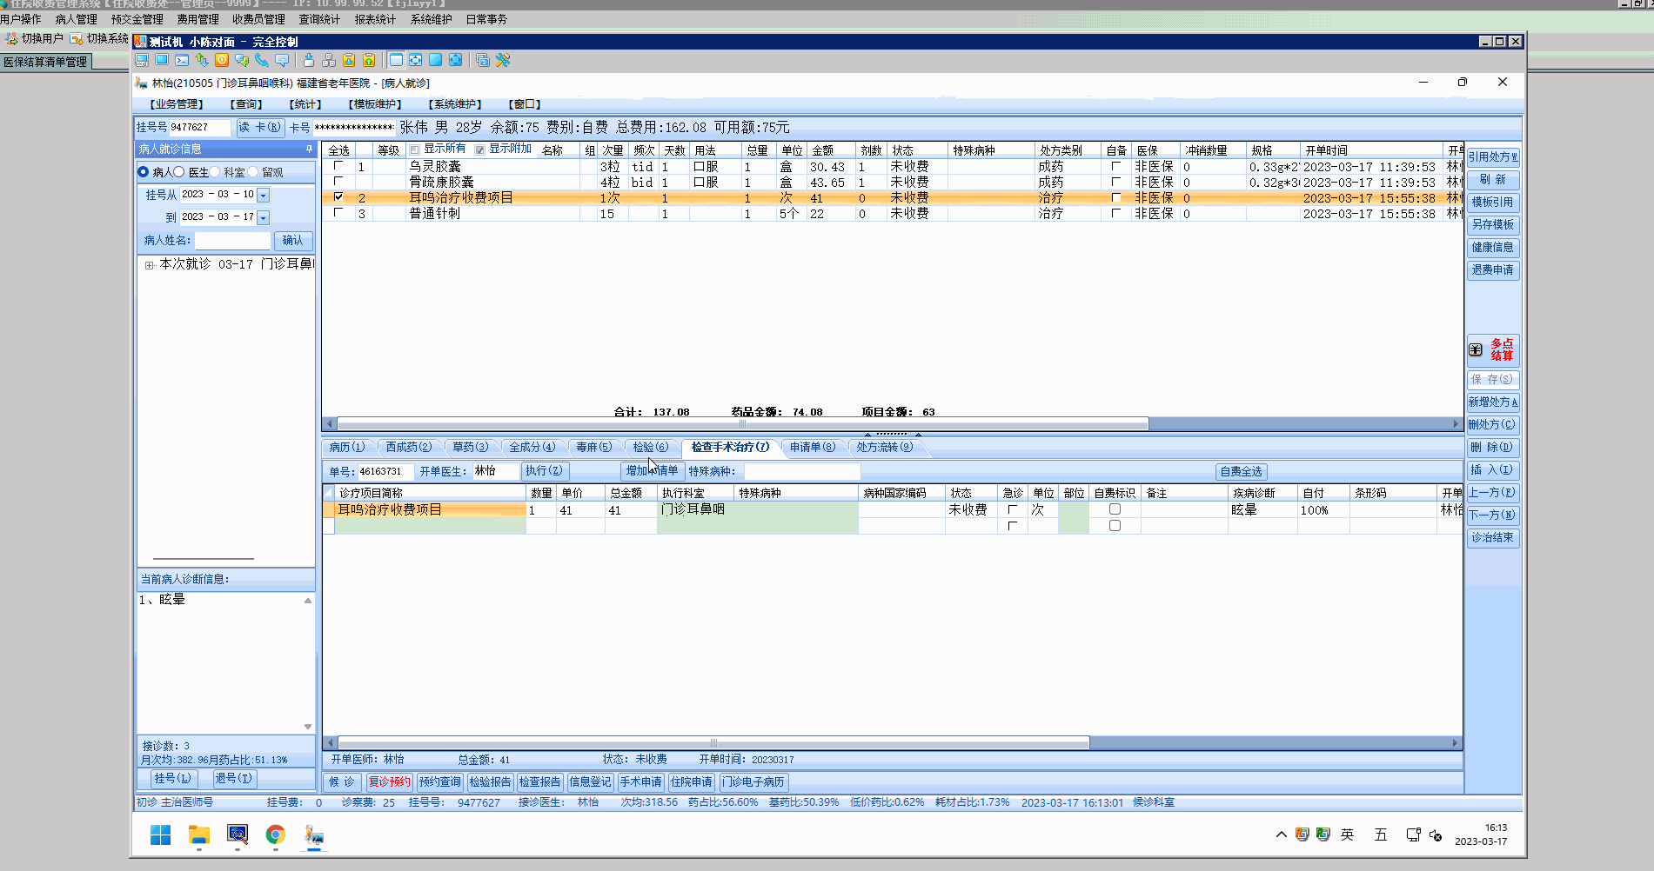Toggle the 显示所有 checkbox
1654x871 pixels.
415,150
